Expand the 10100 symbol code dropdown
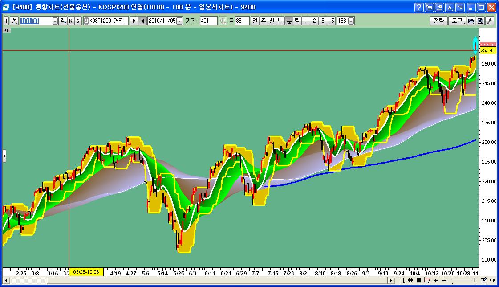 tap(55, 21)
